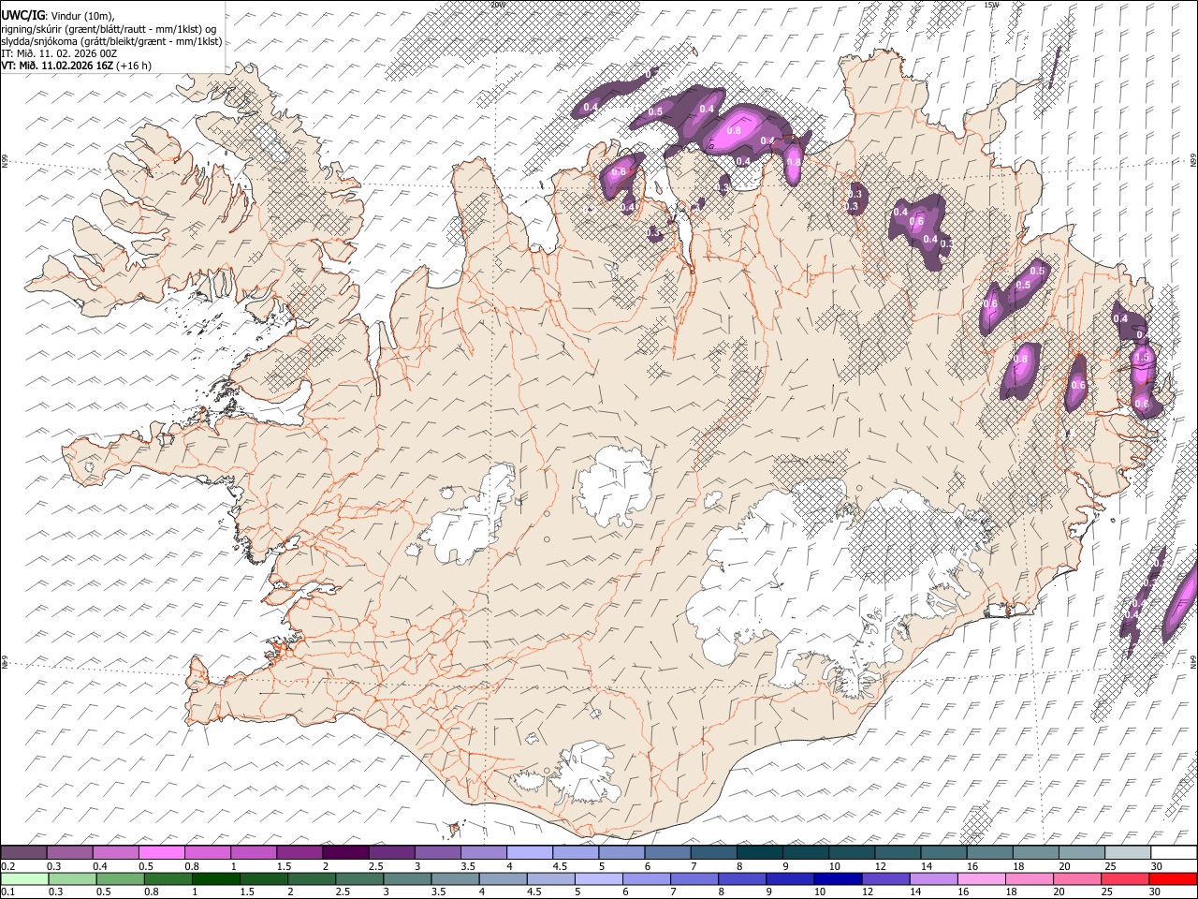The image size is (1198, 899).
Task: Pick top-row legend swatch between 0.3 and 0.4
Action: tap(69, 852)
